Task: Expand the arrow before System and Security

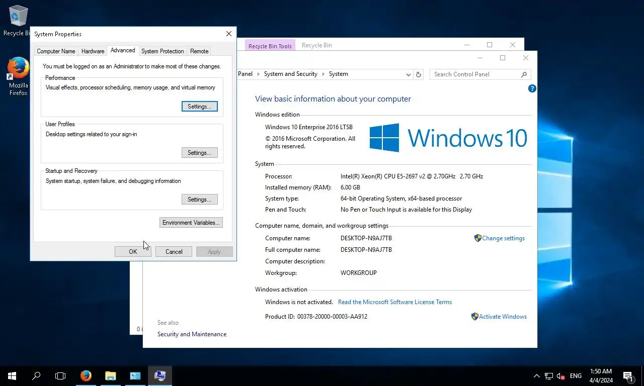Action: tap(258, 74)
